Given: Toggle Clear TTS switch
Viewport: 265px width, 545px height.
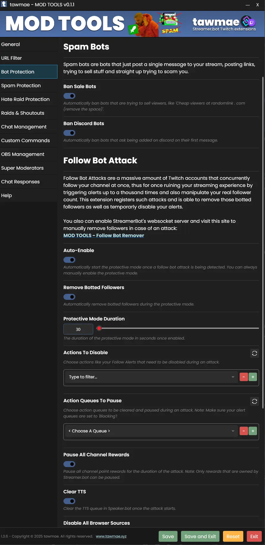Looking at the screenshot, I should point(69,501).
